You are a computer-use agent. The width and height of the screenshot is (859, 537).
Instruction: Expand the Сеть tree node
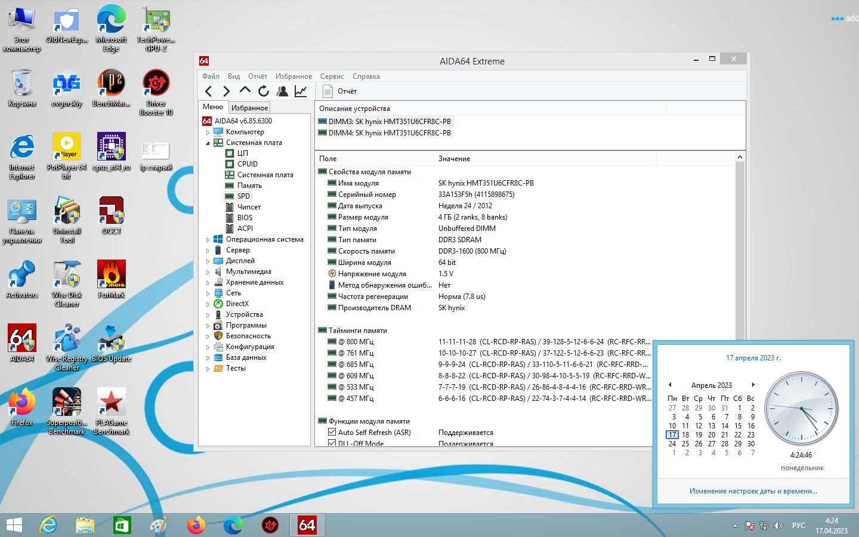(x=208, y=294)
